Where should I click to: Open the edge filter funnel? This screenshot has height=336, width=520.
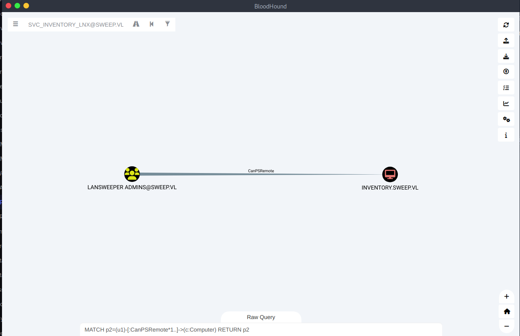pyautogui.click(x=167, y=24)
